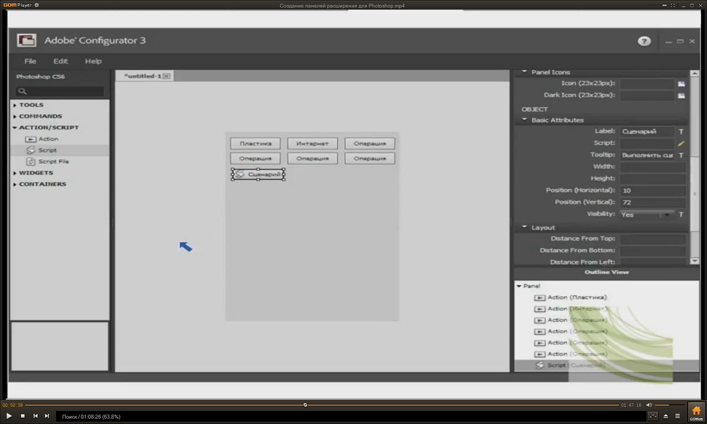The width and height of the screenshot is (707, 424).
Task: Select Script File item in the left panel
Action: click(53, 162)
